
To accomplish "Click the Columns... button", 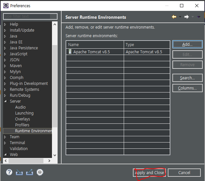I will 187,88.
